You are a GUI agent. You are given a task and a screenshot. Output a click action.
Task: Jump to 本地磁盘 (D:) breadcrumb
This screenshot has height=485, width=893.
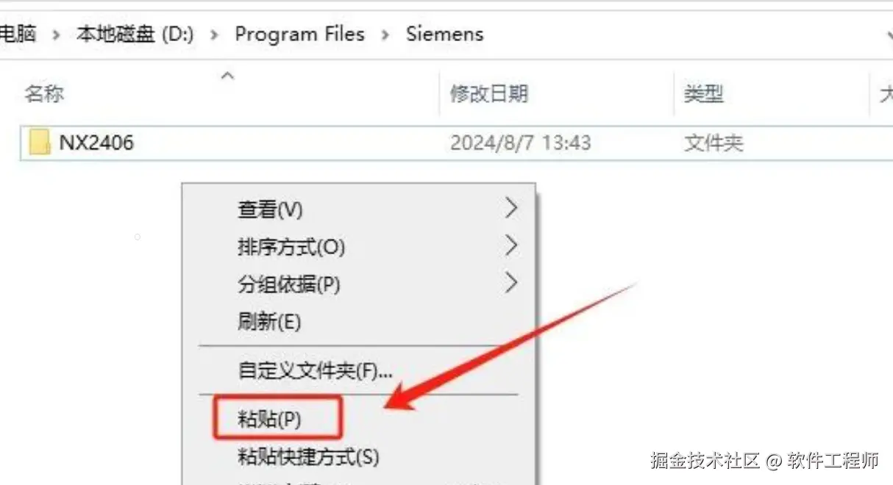pyautogui.click(x=135, y=34)
